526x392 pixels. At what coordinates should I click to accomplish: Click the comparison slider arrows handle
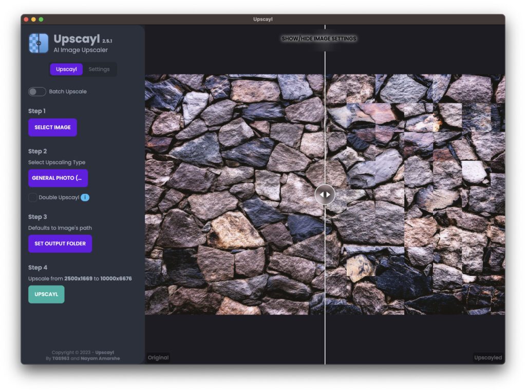click(325, 195)
